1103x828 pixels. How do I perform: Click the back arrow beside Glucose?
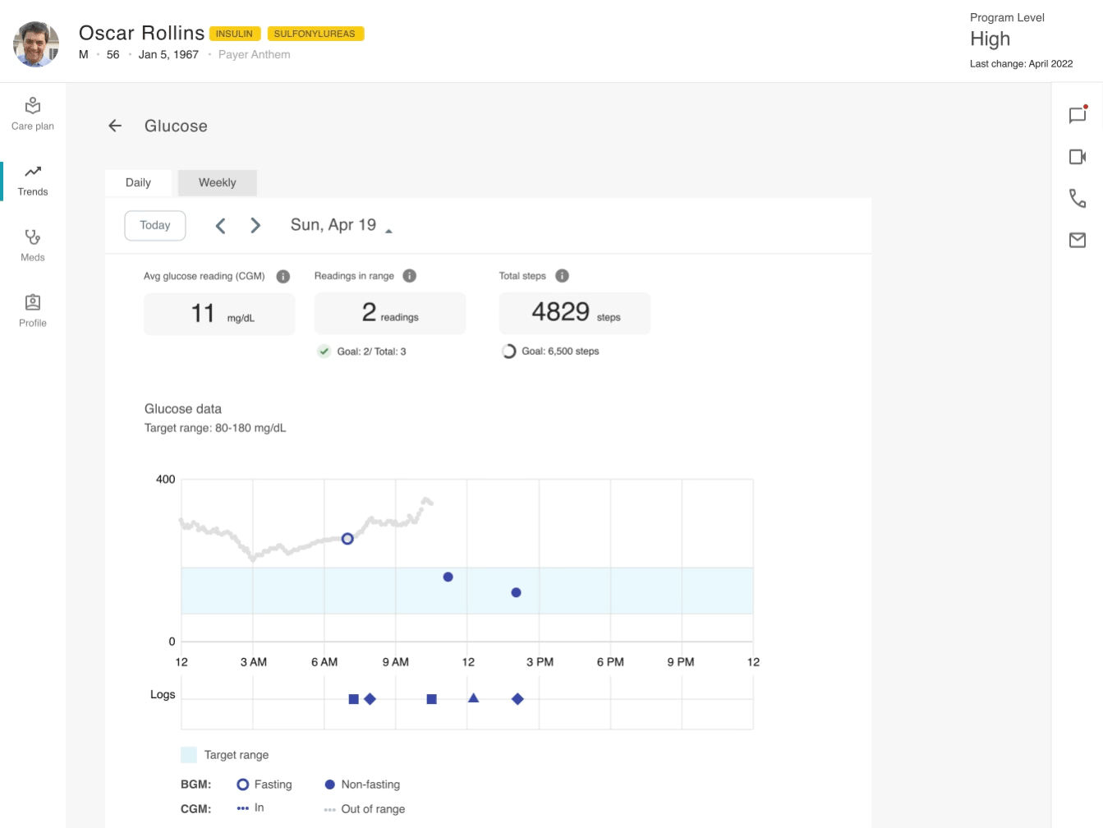coord(115,126)
